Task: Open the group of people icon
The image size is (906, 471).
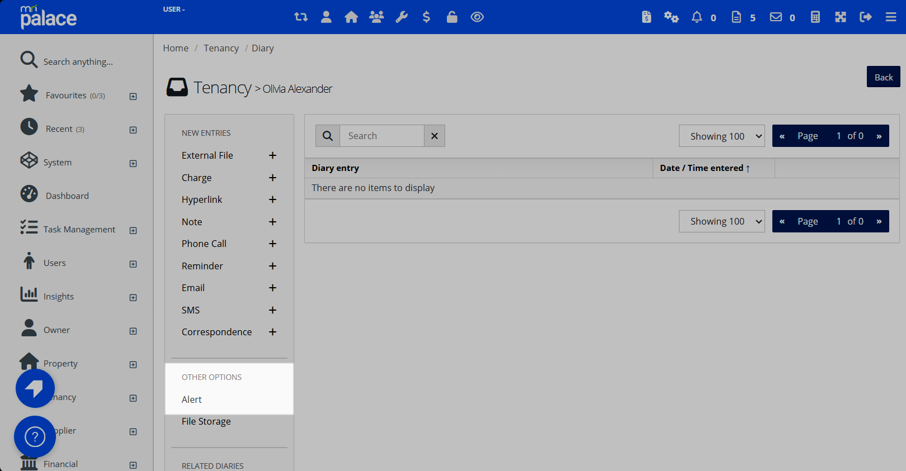Action: 376,17
